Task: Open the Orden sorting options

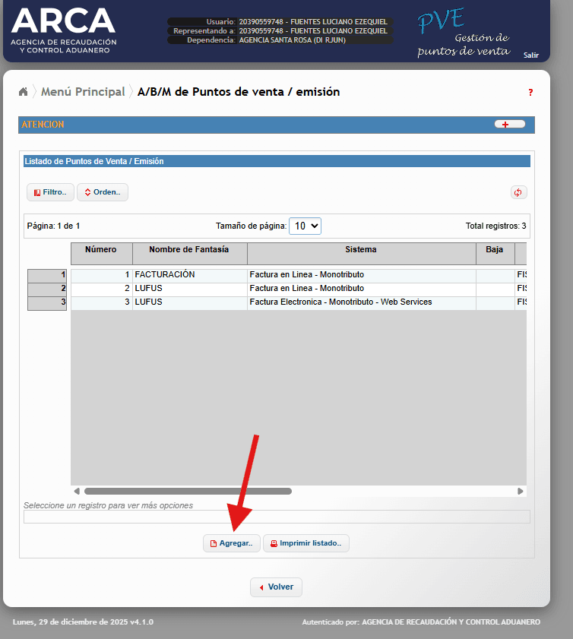Action: point(103,192)
